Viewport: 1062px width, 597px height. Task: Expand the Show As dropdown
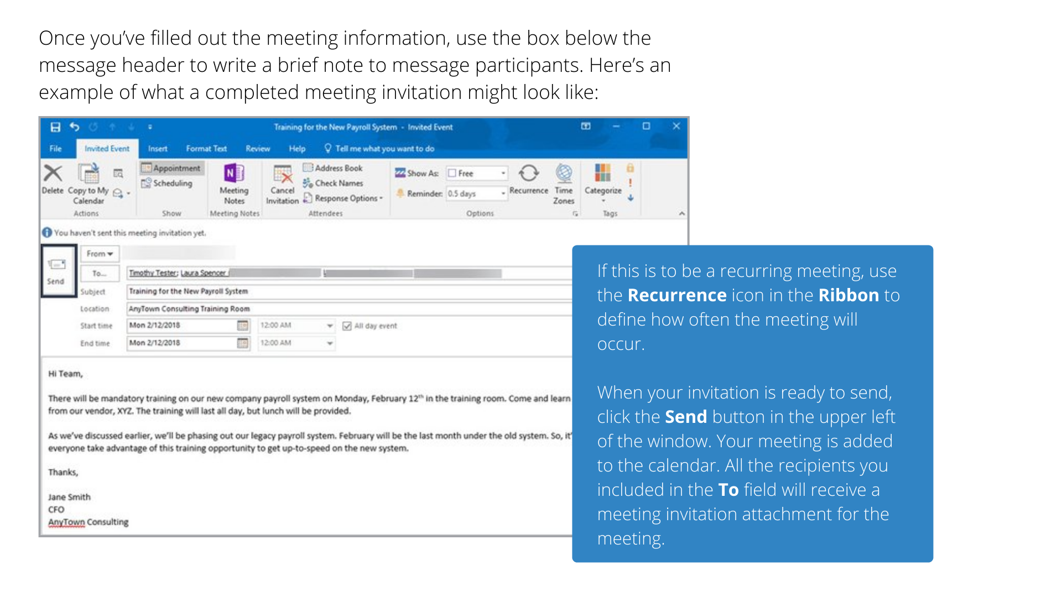(503, 174)
